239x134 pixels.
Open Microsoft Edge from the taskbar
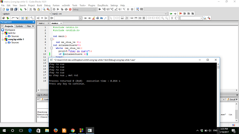(x=30, y=131)
